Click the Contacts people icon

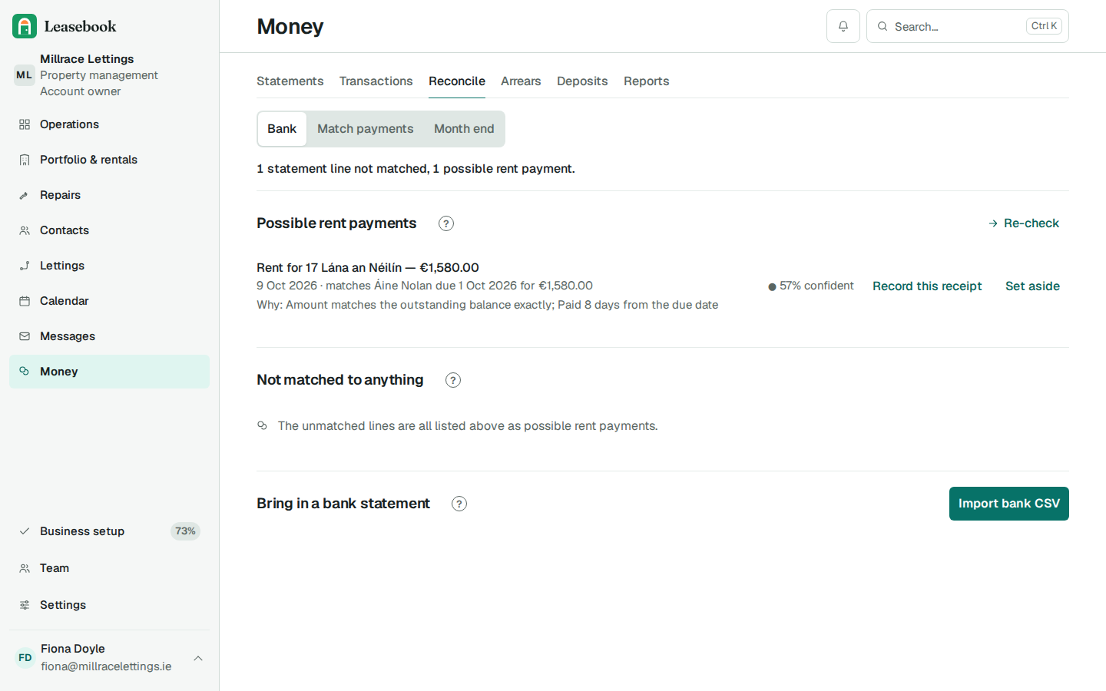[x=25, y=230]
